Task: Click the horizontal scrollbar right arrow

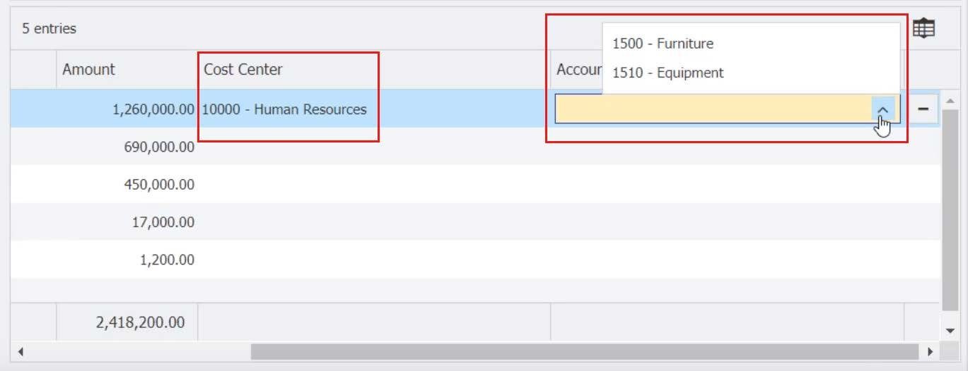Action: point(931,351)
